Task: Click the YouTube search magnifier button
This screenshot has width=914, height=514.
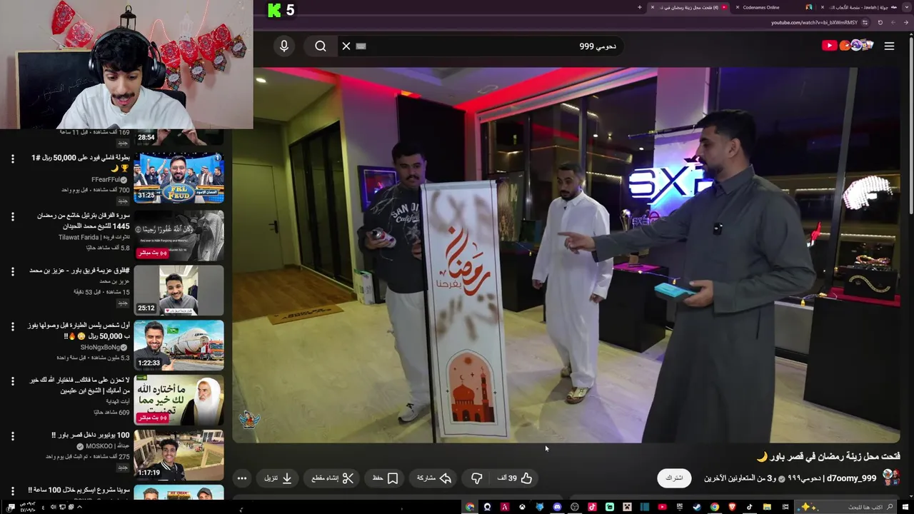Action: pyautogui.click(x=321, y=46)
